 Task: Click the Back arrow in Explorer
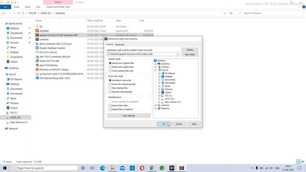[4, 13]
